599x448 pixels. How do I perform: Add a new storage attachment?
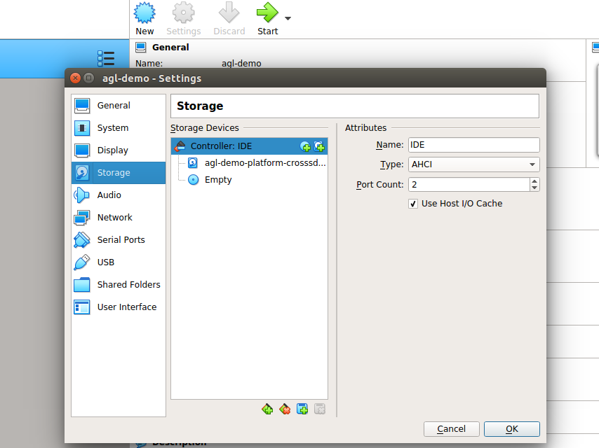[302, 409]
